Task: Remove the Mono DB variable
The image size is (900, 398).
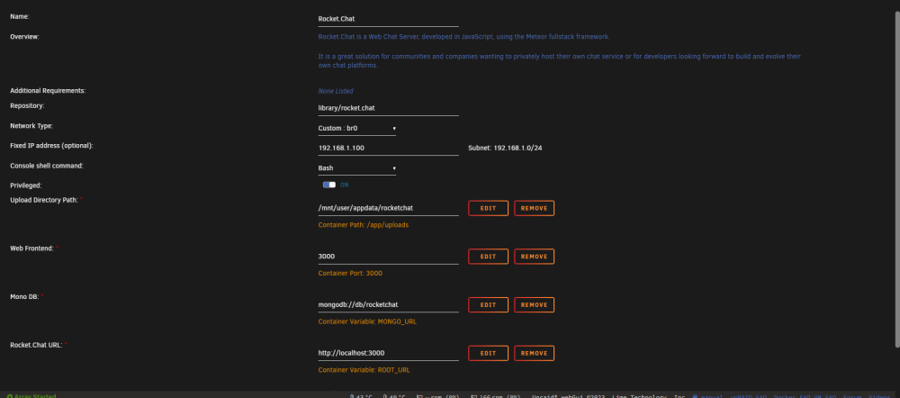Action: click(x=534, y=304)
